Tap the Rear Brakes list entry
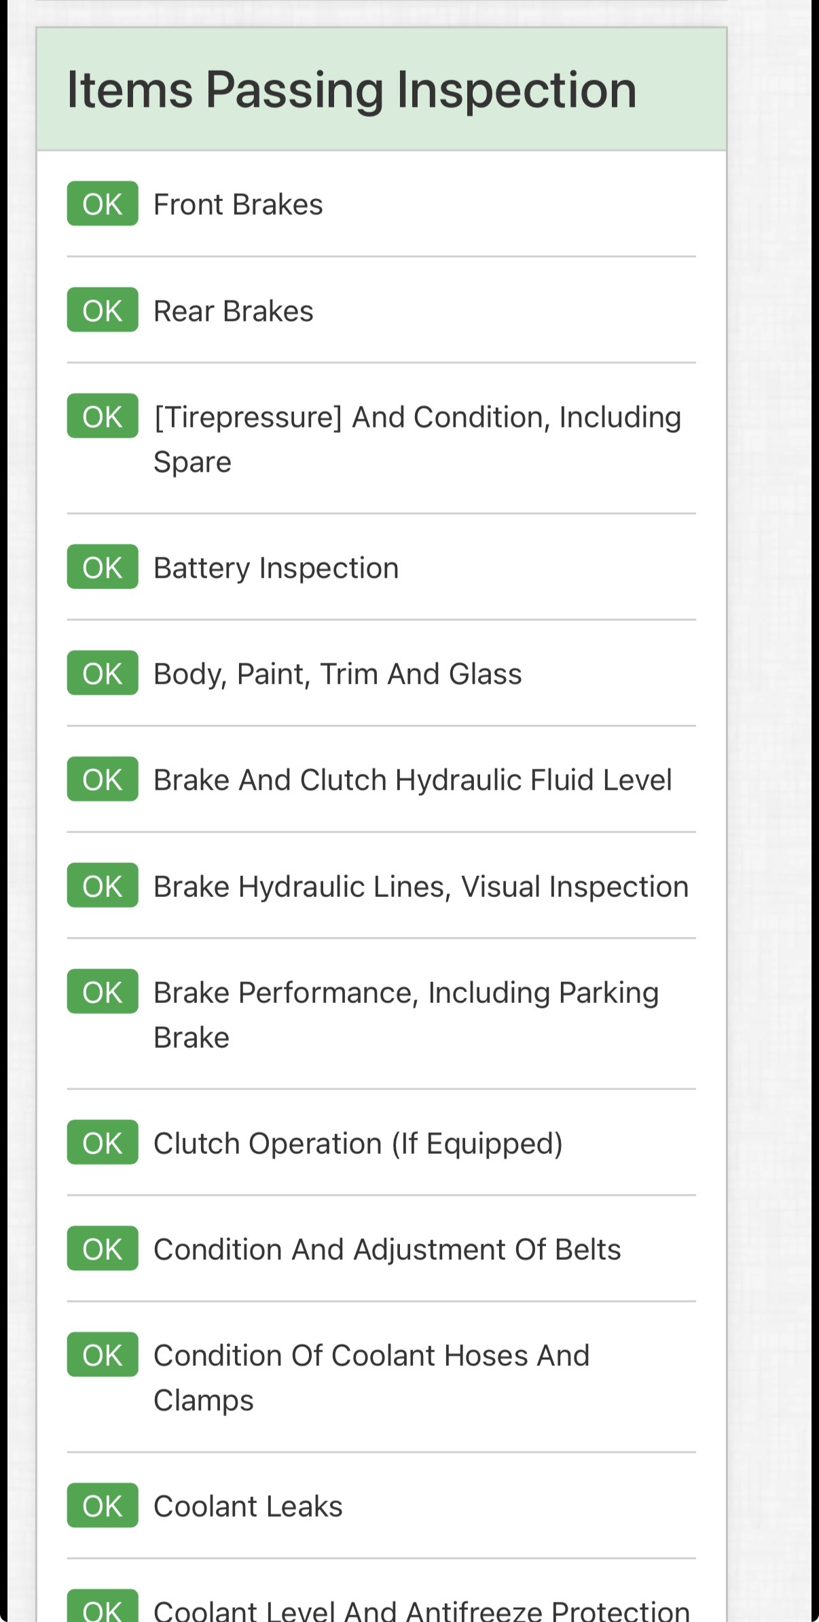The width and height of the screenshot is (819, 1622). pyautogui.click(x=234, y=311)
